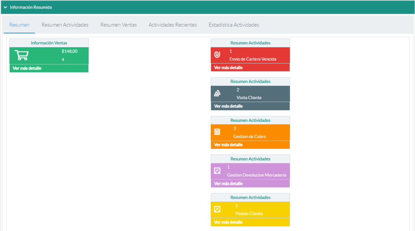
Task: Click the Gestion Devolucion Mercaderia label
Action: 257,175
